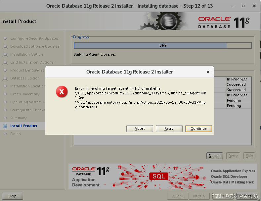Click the red error icon in dialog

click(62, 92)
